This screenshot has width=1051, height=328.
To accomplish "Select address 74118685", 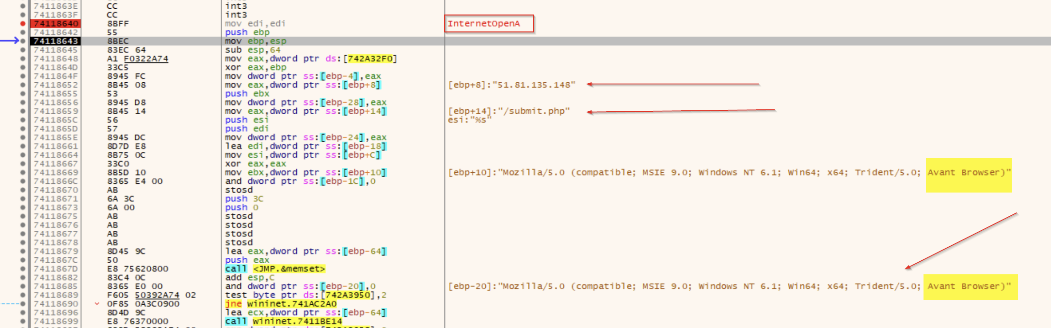I will coord(56,286).
